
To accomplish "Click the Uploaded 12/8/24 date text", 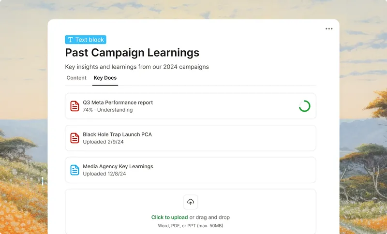I will coord(104,174).
